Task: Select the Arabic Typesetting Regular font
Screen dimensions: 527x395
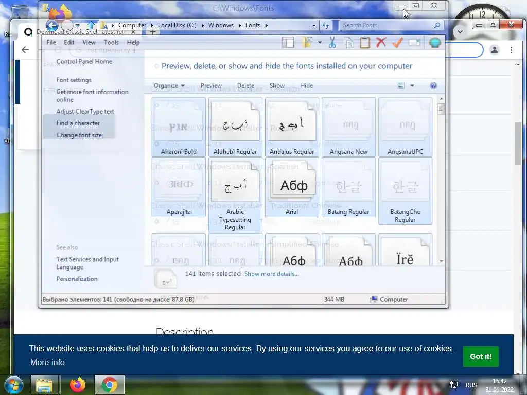Action: point(235,195)
